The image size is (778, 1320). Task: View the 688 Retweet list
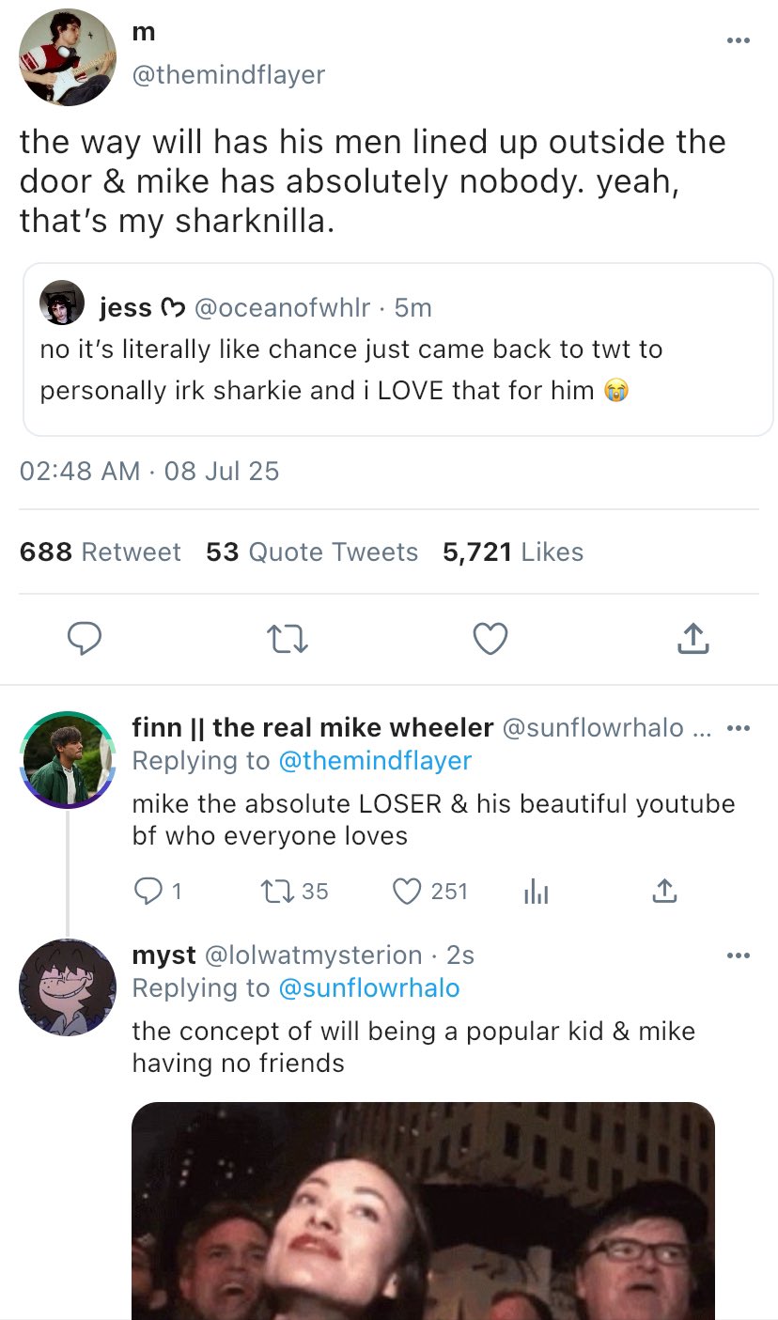pos(101,552)
